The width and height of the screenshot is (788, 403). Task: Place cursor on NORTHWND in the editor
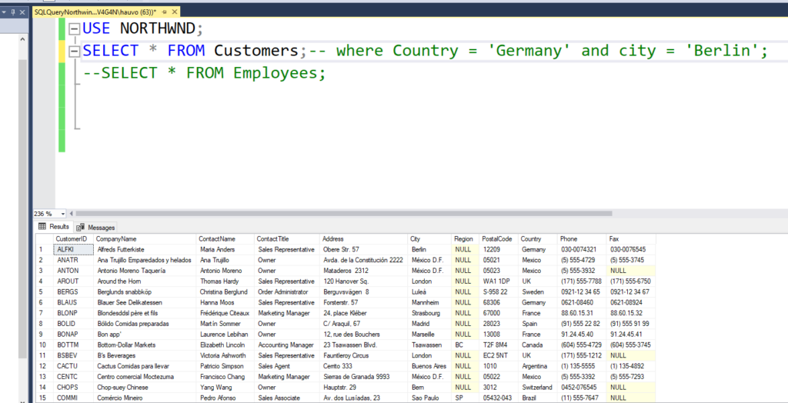tap(157, 28)
